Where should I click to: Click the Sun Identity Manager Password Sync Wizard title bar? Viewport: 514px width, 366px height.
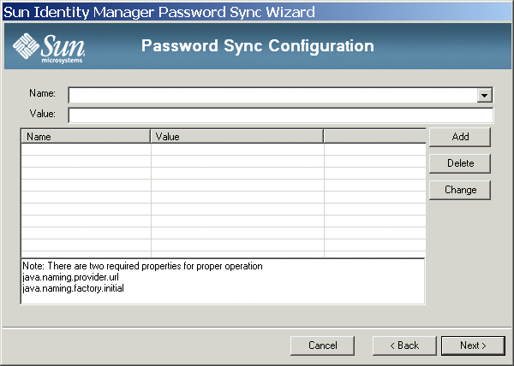point(257,12)
